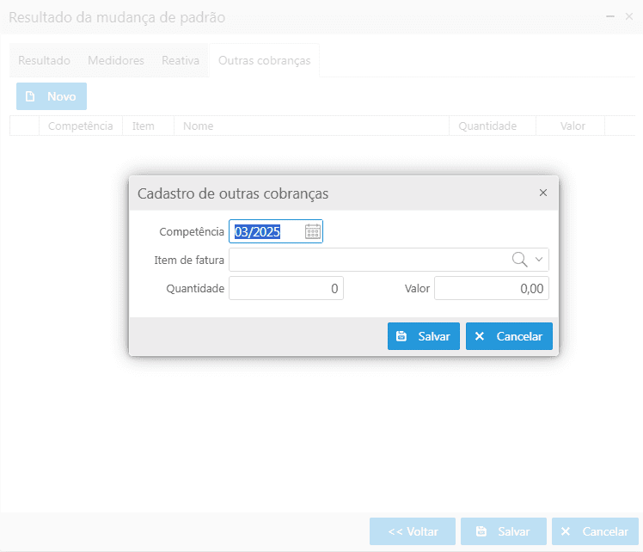Click the search magnifier in Item de fatura
This screenshot has width=643, height=552.
(519, 260)
